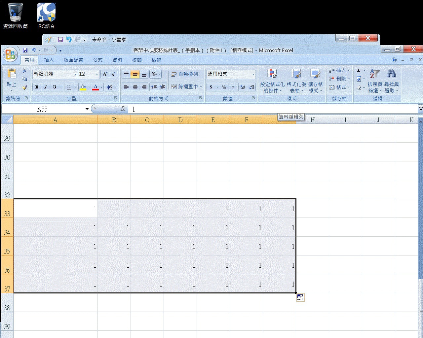Click the Format Painter brush icon
Viewport: 423px width, 338px height.
coord(24,87)
